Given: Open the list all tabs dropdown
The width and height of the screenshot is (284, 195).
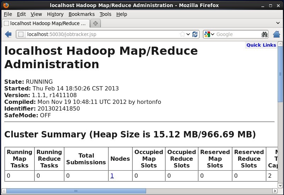Looking at the screenshot, I should coord(278,23).
